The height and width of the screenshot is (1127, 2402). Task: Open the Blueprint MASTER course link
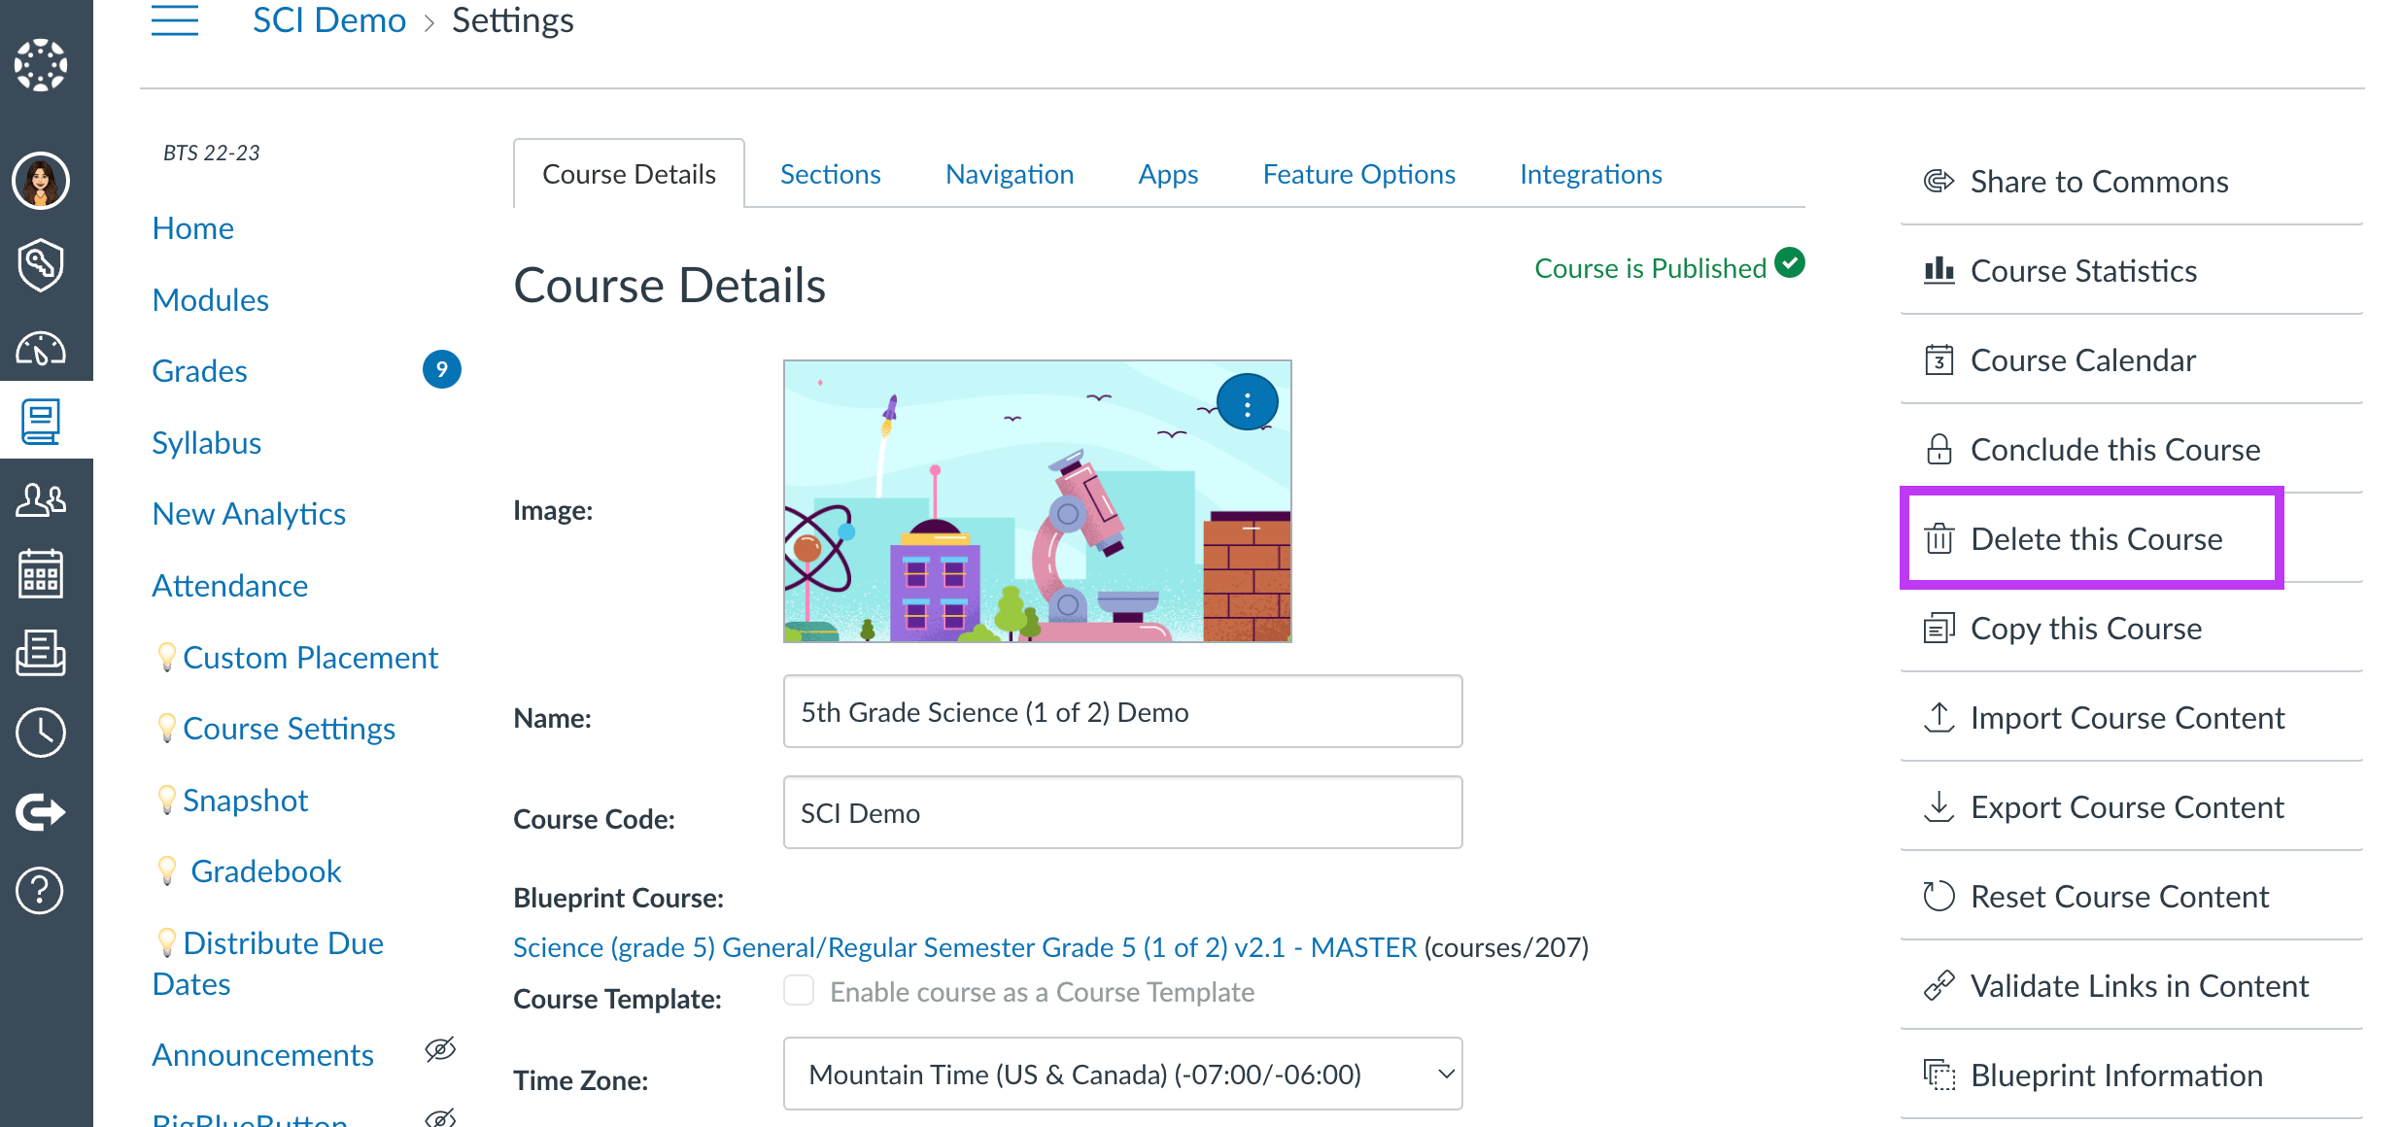point(964,946)
